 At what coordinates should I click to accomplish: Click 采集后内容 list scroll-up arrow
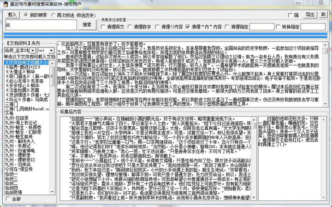254,119
